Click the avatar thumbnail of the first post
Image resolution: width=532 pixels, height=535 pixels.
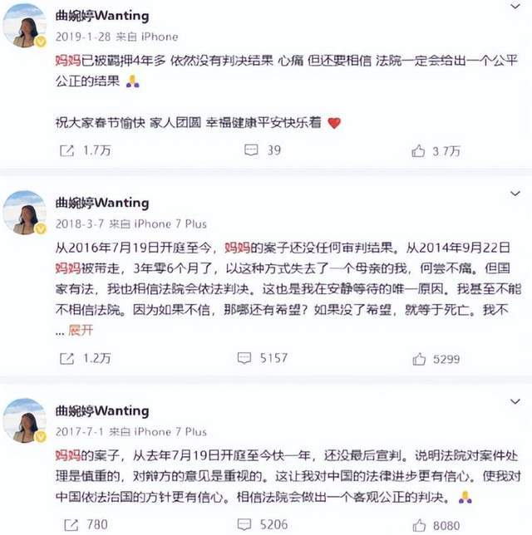25,26
